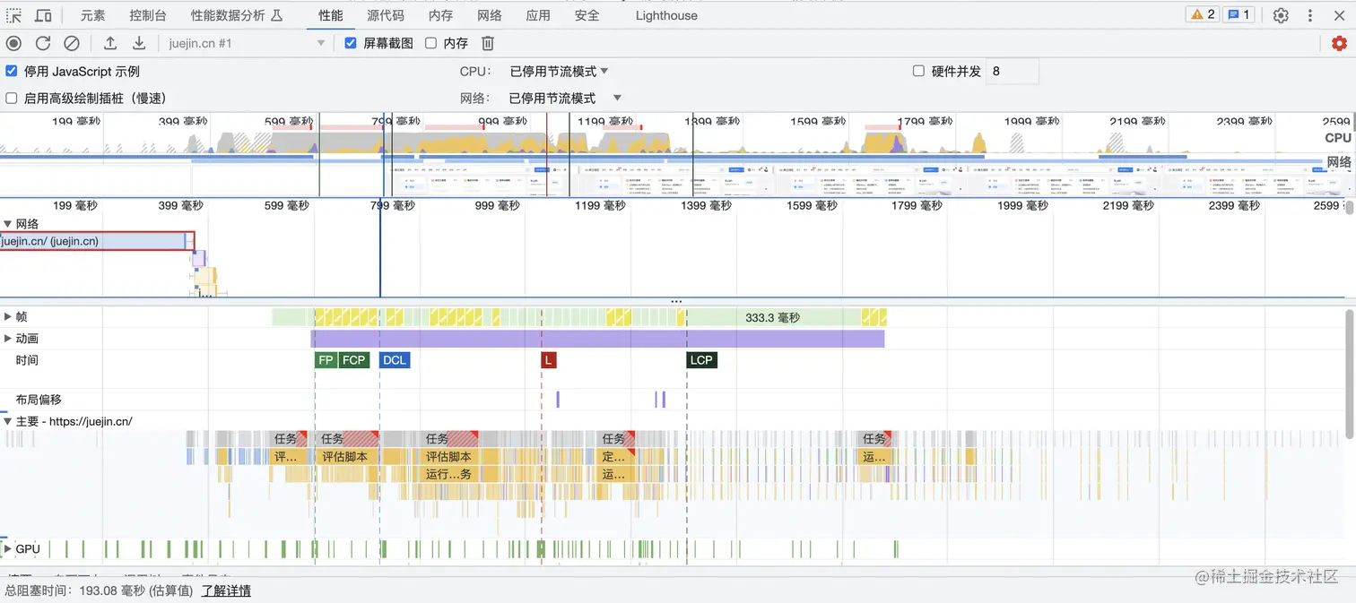Uncheck the 屏幕截图 checkbox
Viewport: 1356px width, 603px height.
[350, 42]
